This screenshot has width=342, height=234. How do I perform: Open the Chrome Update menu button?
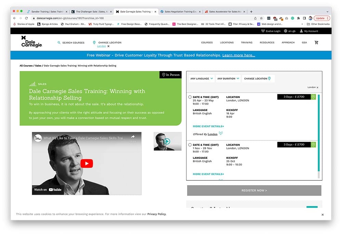322,18
